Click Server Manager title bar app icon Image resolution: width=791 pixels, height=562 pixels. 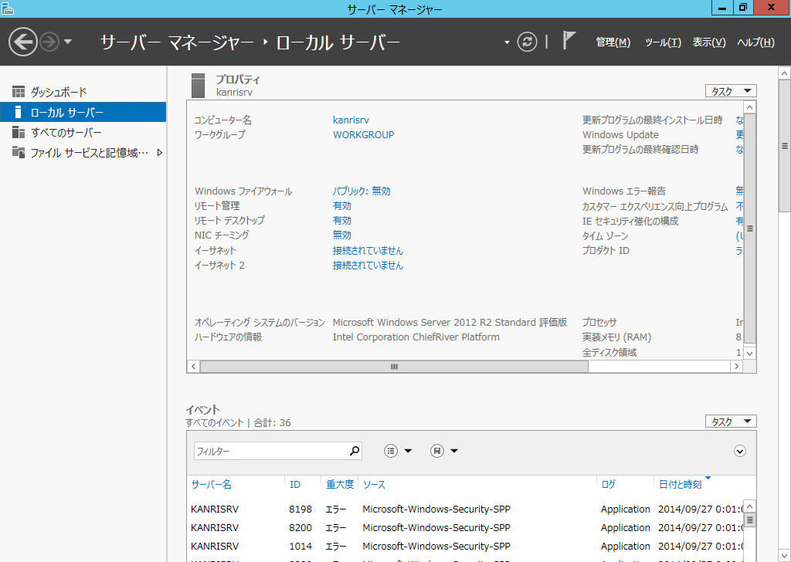(8, 8)
